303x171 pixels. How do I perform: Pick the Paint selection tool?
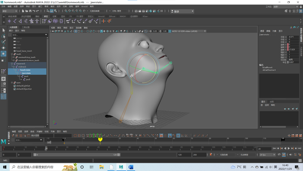(4, 42)
